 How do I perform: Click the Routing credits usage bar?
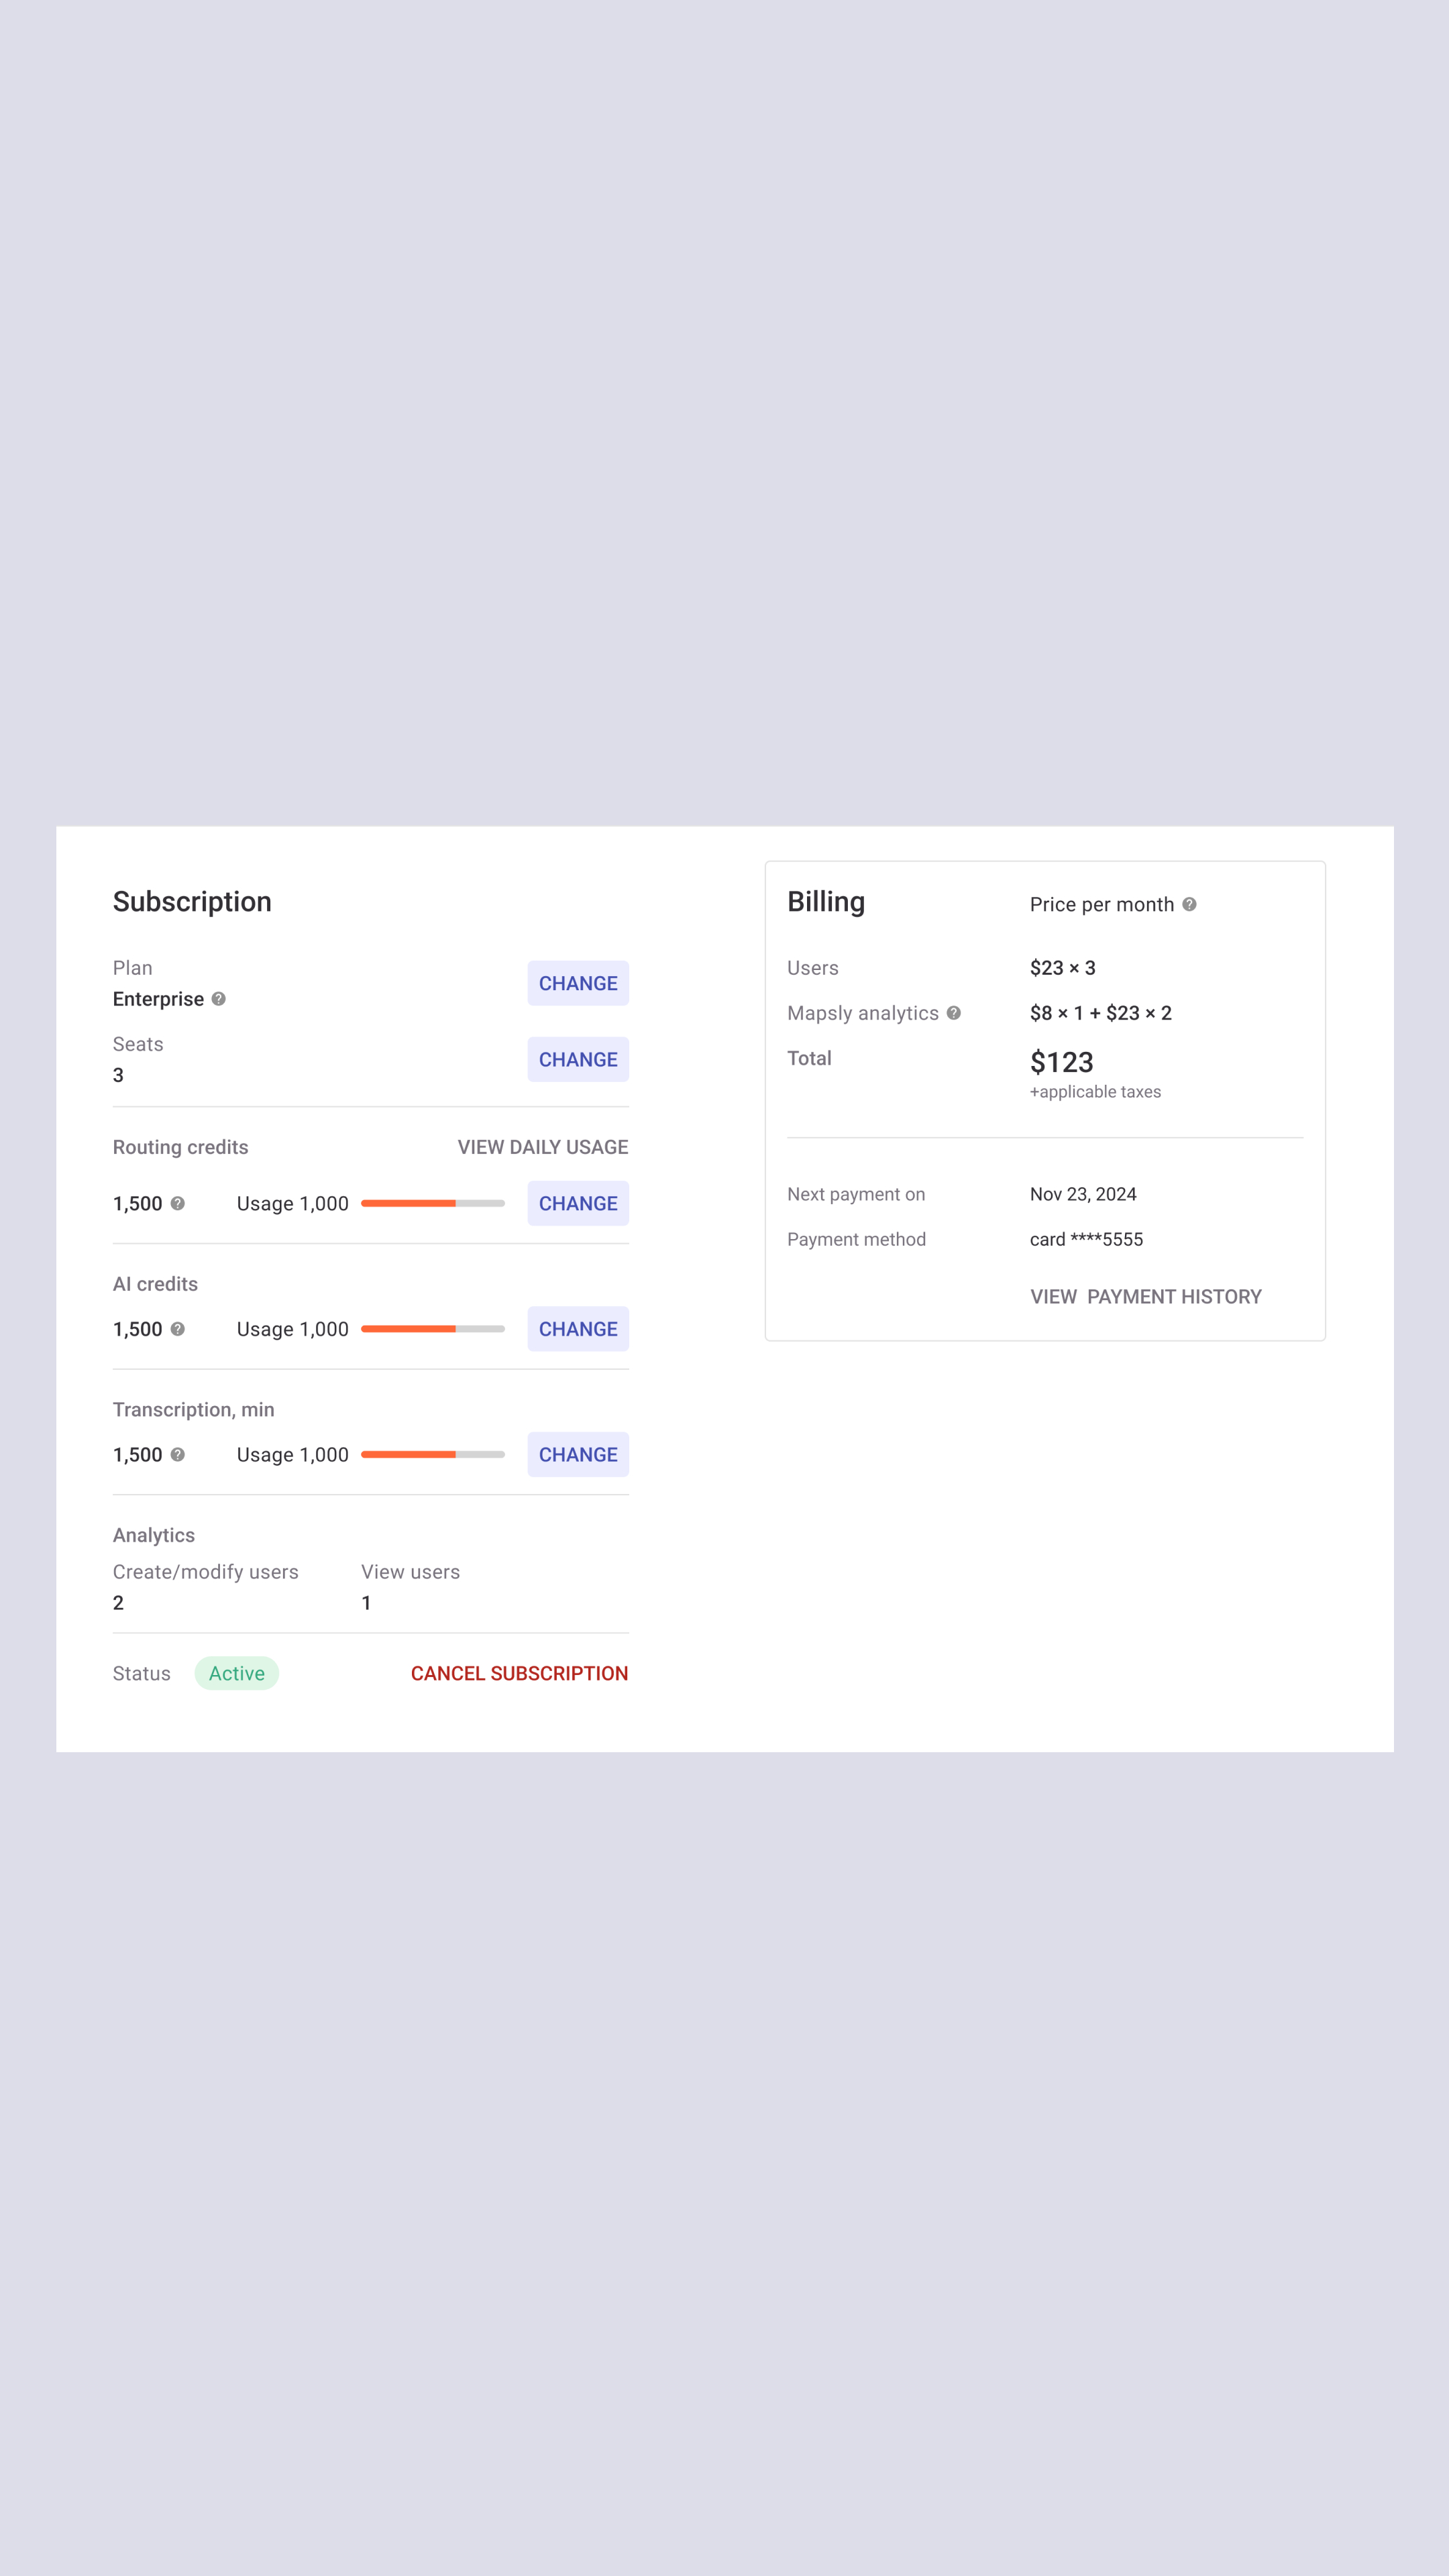tap(433, 1203)
